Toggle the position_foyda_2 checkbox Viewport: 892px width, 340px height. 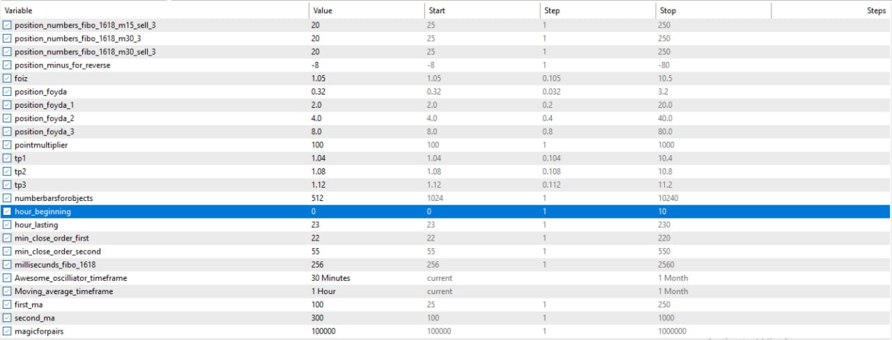click(7, 118)
